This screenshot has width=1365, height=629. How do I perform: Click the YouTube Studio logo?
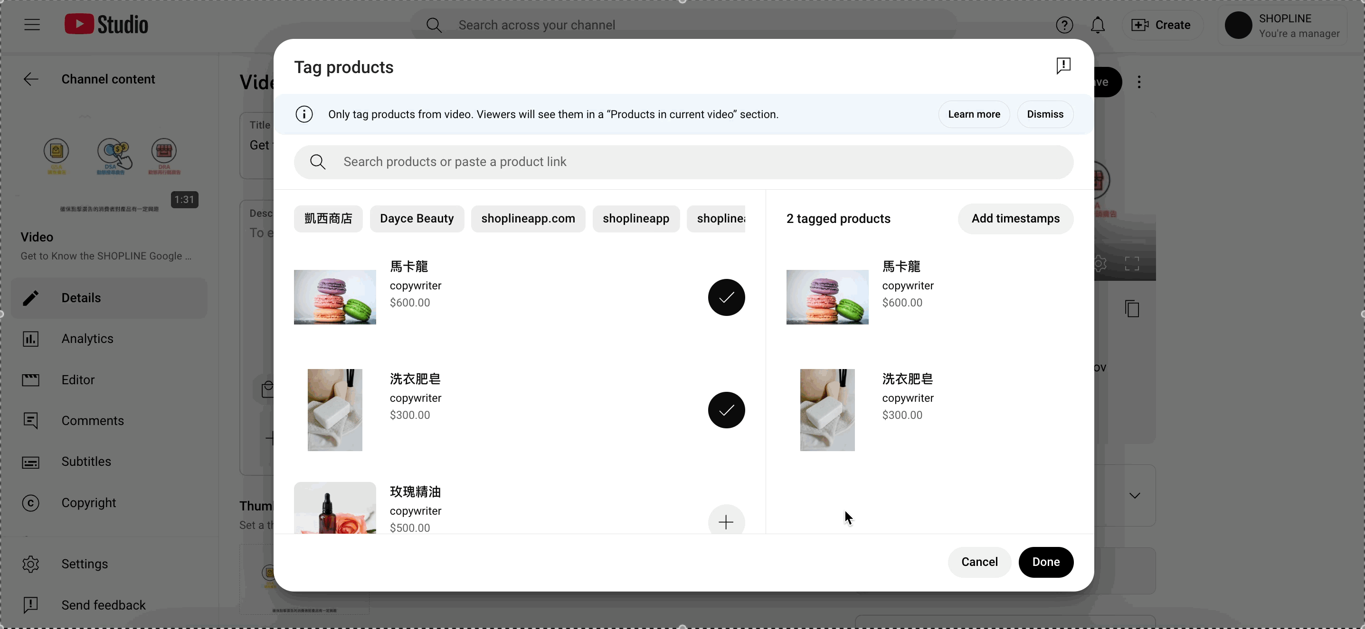coord(106,24)
